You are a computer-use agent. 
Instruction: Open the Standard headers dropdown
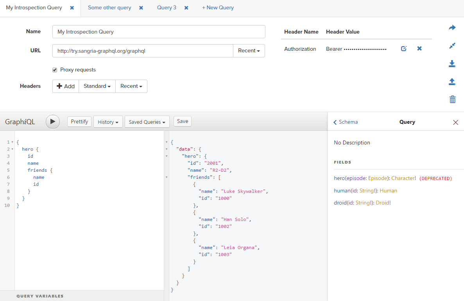click(97, 86)
